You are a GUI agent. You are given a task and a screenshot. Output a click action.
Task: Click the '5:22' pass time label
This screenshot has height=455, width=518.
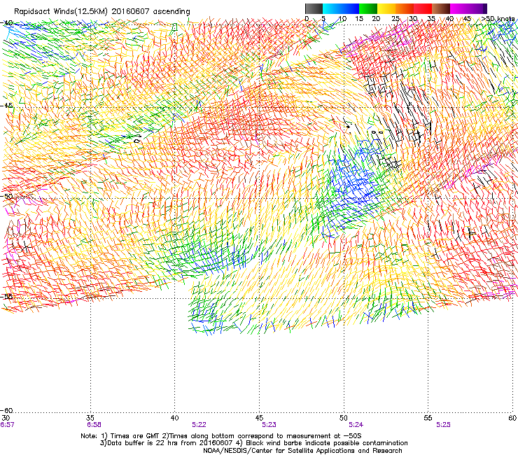pos(199,425)
